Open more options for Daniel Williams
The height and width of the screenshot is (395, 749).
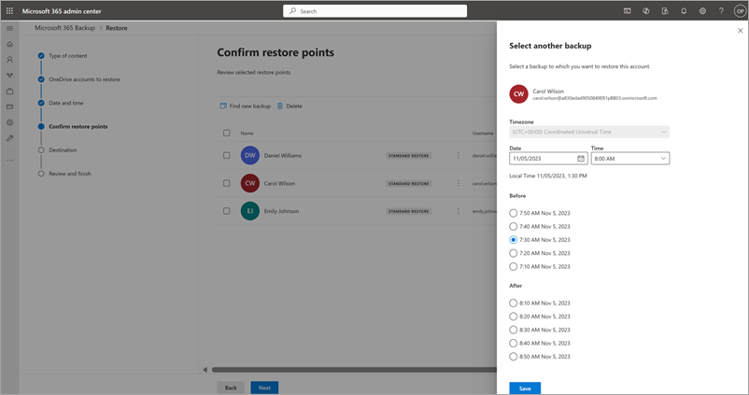click(x=458, y=156)
